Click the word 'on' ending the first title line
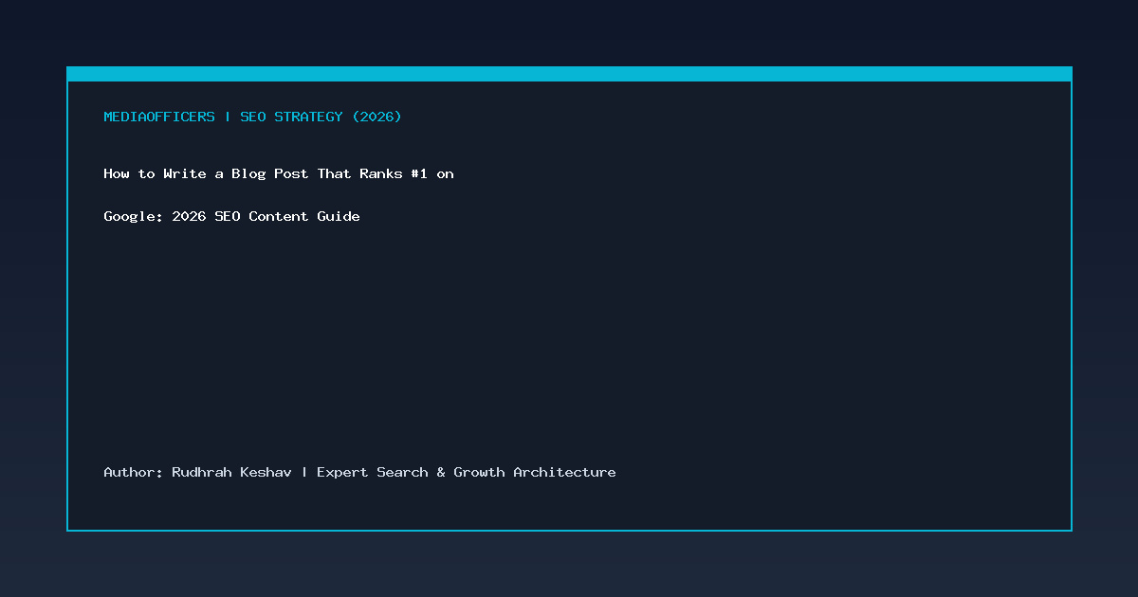The width and height of the screenshot is (1138, 597). 445,173
